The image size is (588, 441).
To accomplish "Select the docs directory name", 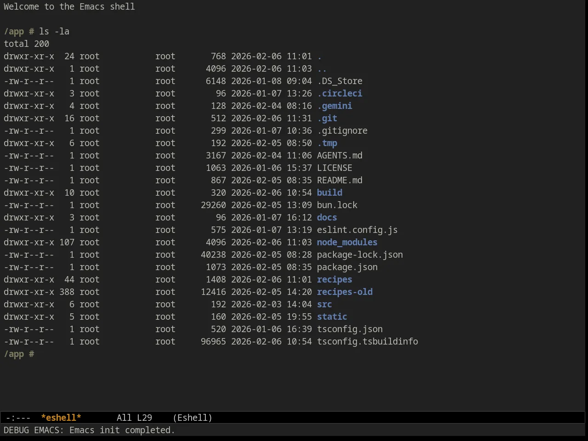I will [x=327, y=217].
